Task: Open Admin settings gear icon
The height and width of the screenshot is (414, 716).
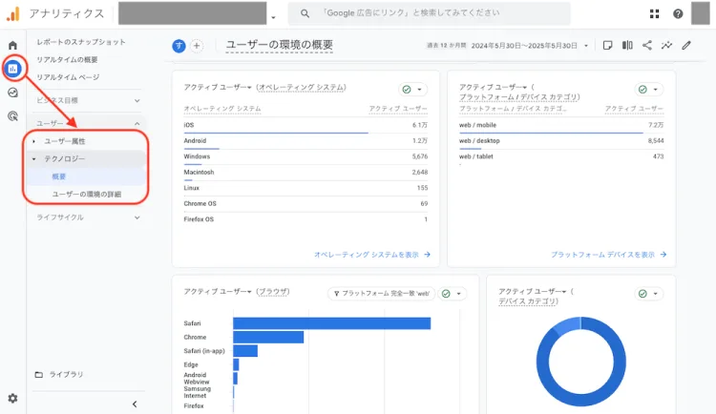Action: click(x=12, y=398)
